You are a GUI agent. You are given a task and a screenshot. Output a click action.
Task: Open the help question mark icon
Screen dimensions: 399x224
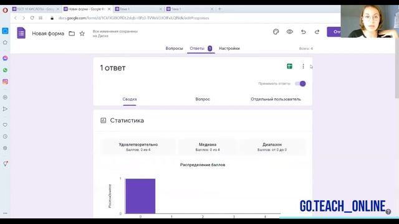coord(388,212)
